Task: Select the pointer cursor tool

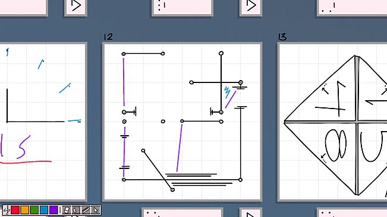Action: (x=96, y=210)
